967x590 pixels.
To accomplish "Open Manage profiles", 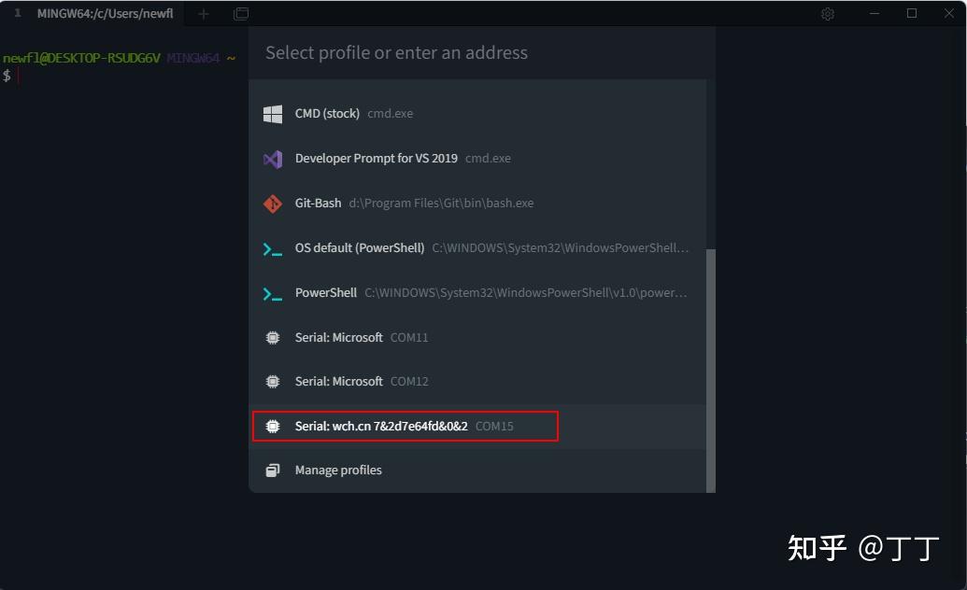I will coord(338,471).
